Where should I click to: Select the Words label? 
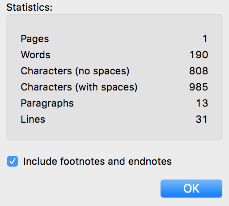coord(35,55)
